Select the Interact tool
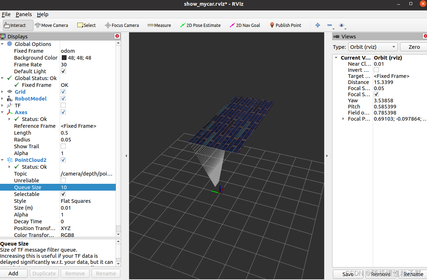The width and height of the screenshot is (427, 280). (x=18, y=25)
